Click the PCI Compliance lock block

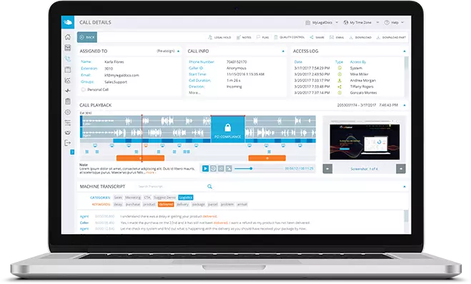tap(228, 129)
